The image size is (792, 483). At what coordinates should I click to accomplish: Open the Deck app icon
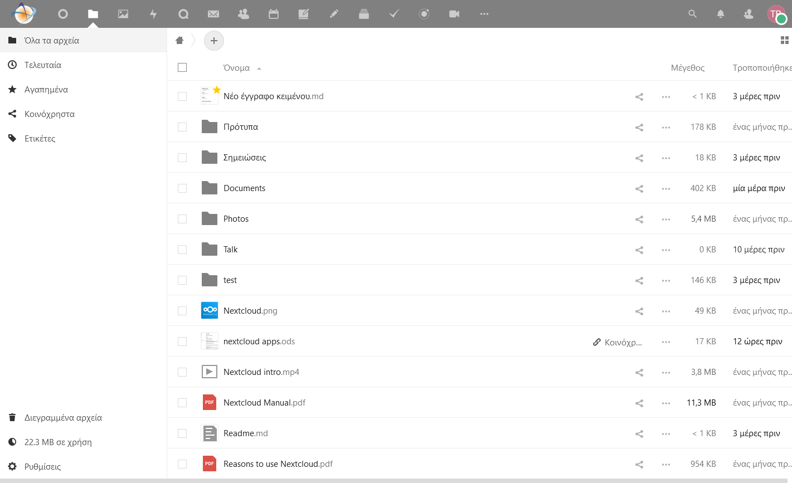click(364, 14)
